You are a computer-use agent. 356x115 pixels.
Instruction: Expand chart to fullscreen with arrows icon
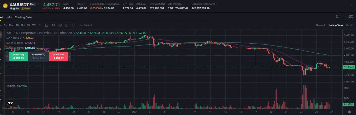(344, 17)
